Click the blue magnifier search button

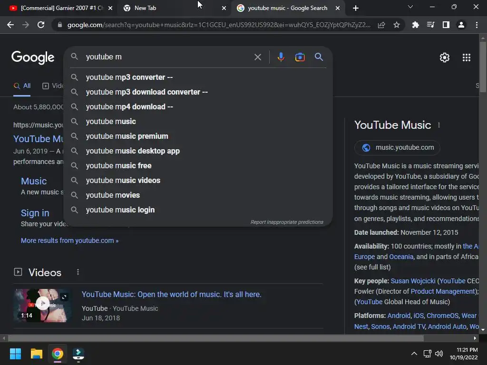click(x=319, y=57)
